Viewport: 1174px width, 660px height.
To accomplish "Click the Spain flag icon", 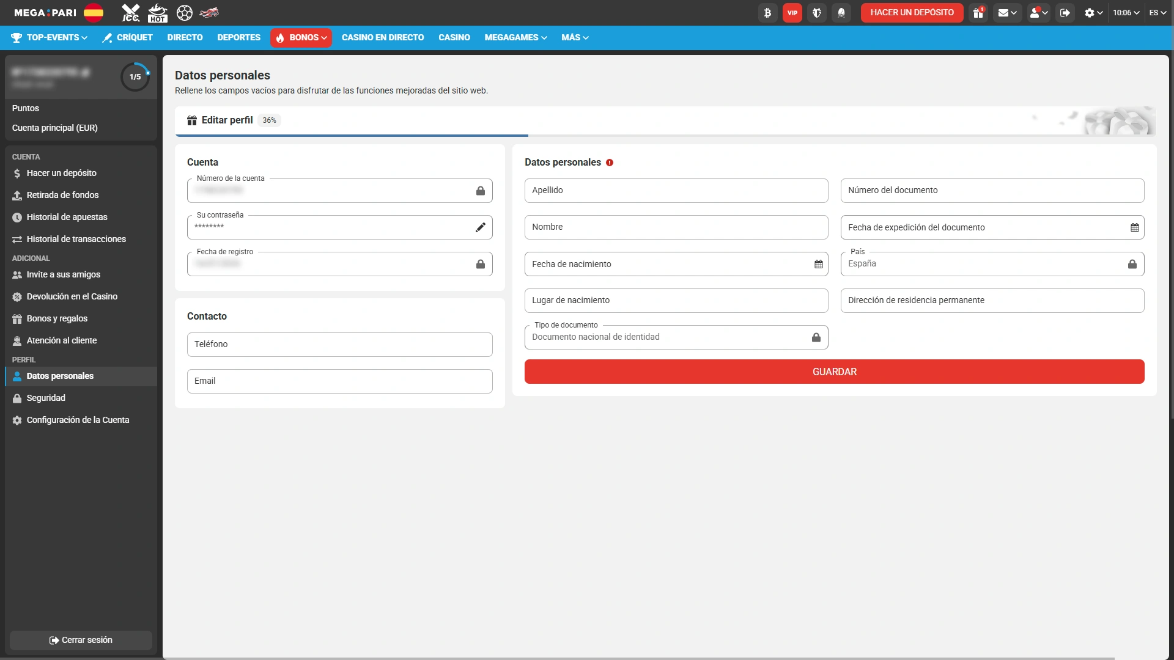I will 94,12.
